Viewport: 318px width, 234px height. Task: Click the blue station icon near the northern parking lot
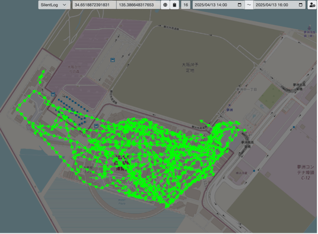pos(113,60)
